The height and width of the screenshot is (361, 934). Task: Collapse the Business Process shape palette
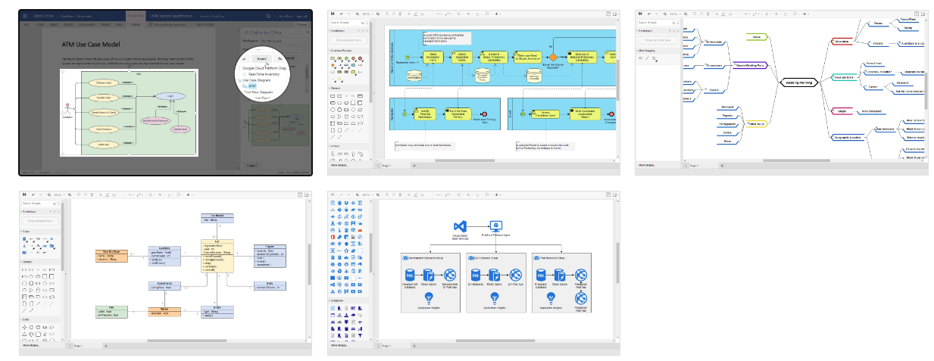coord(330,51)
